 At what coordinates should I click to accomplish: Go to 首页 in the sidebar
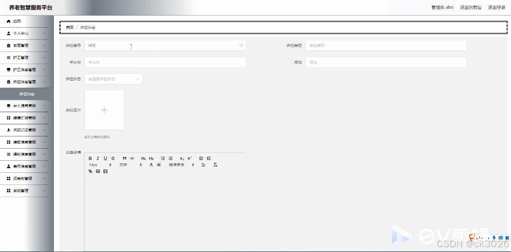[x=24, y=21]
